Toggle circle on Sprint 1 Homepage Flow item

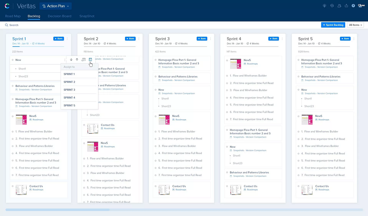point(13,99)
